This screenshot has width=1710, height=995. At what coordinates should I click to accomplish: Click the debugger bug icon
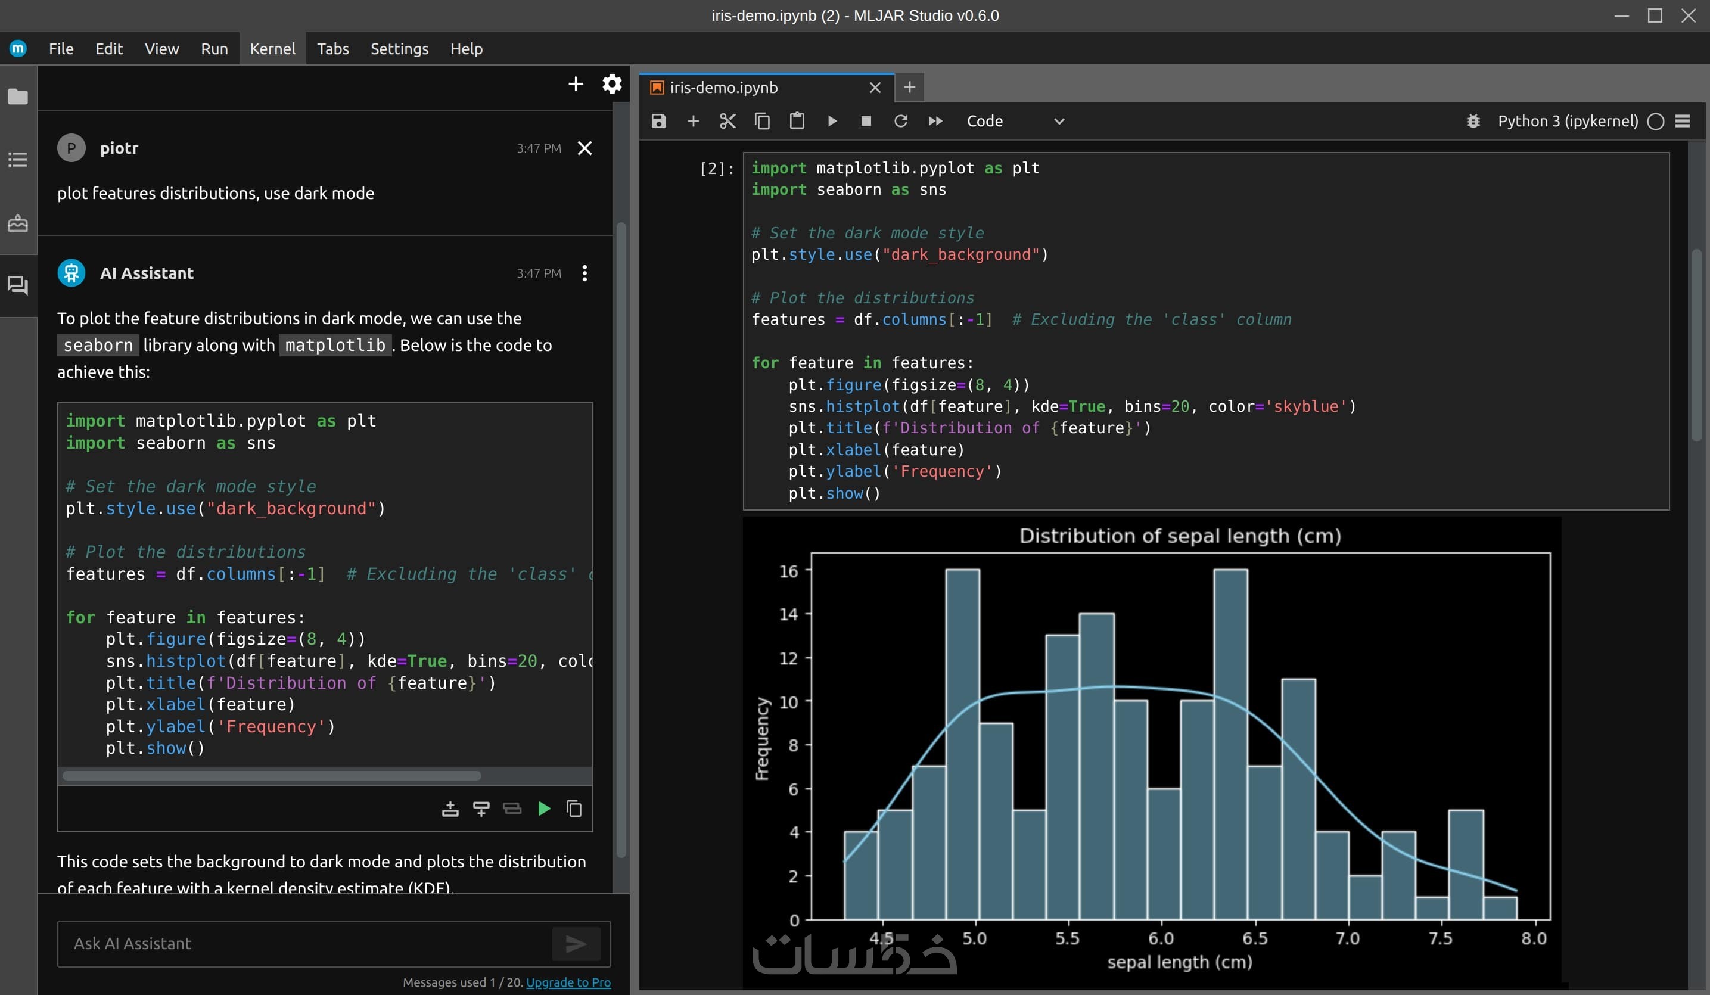(x=1472, y=121)
